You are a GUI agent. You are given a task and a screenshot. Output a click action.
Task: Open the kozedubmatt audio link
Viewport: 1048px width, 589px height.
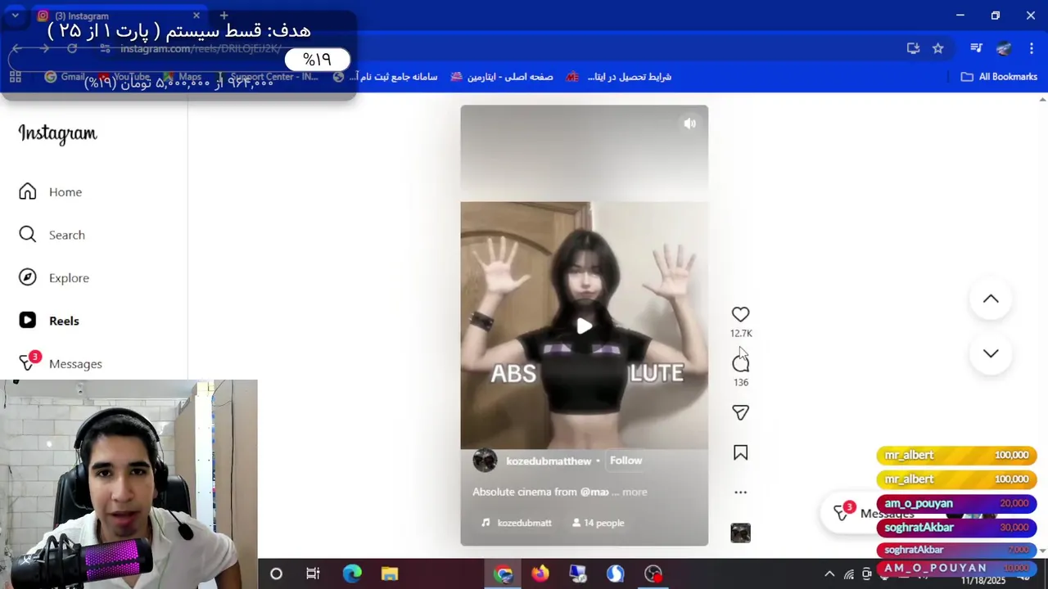(517, 523)
